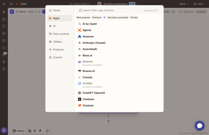
Task: Open the Utilities category
Action: (57, 42)
